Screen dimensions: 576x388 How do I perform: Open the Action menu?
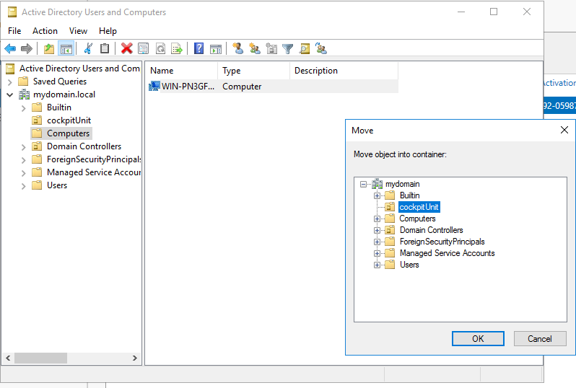45,31
